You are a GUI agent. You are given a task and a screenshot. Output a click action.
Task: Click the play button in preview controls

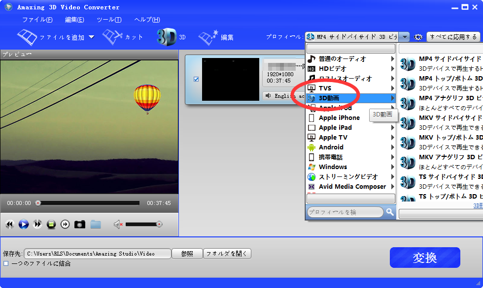(x=23, y=224)
